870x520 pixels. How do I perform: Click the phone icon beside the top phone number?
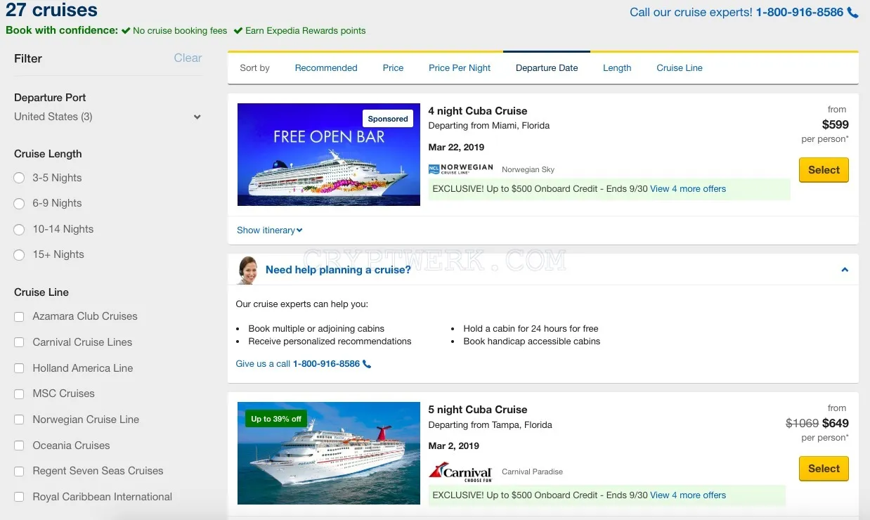pyautogui.click(x=853, y=13)
